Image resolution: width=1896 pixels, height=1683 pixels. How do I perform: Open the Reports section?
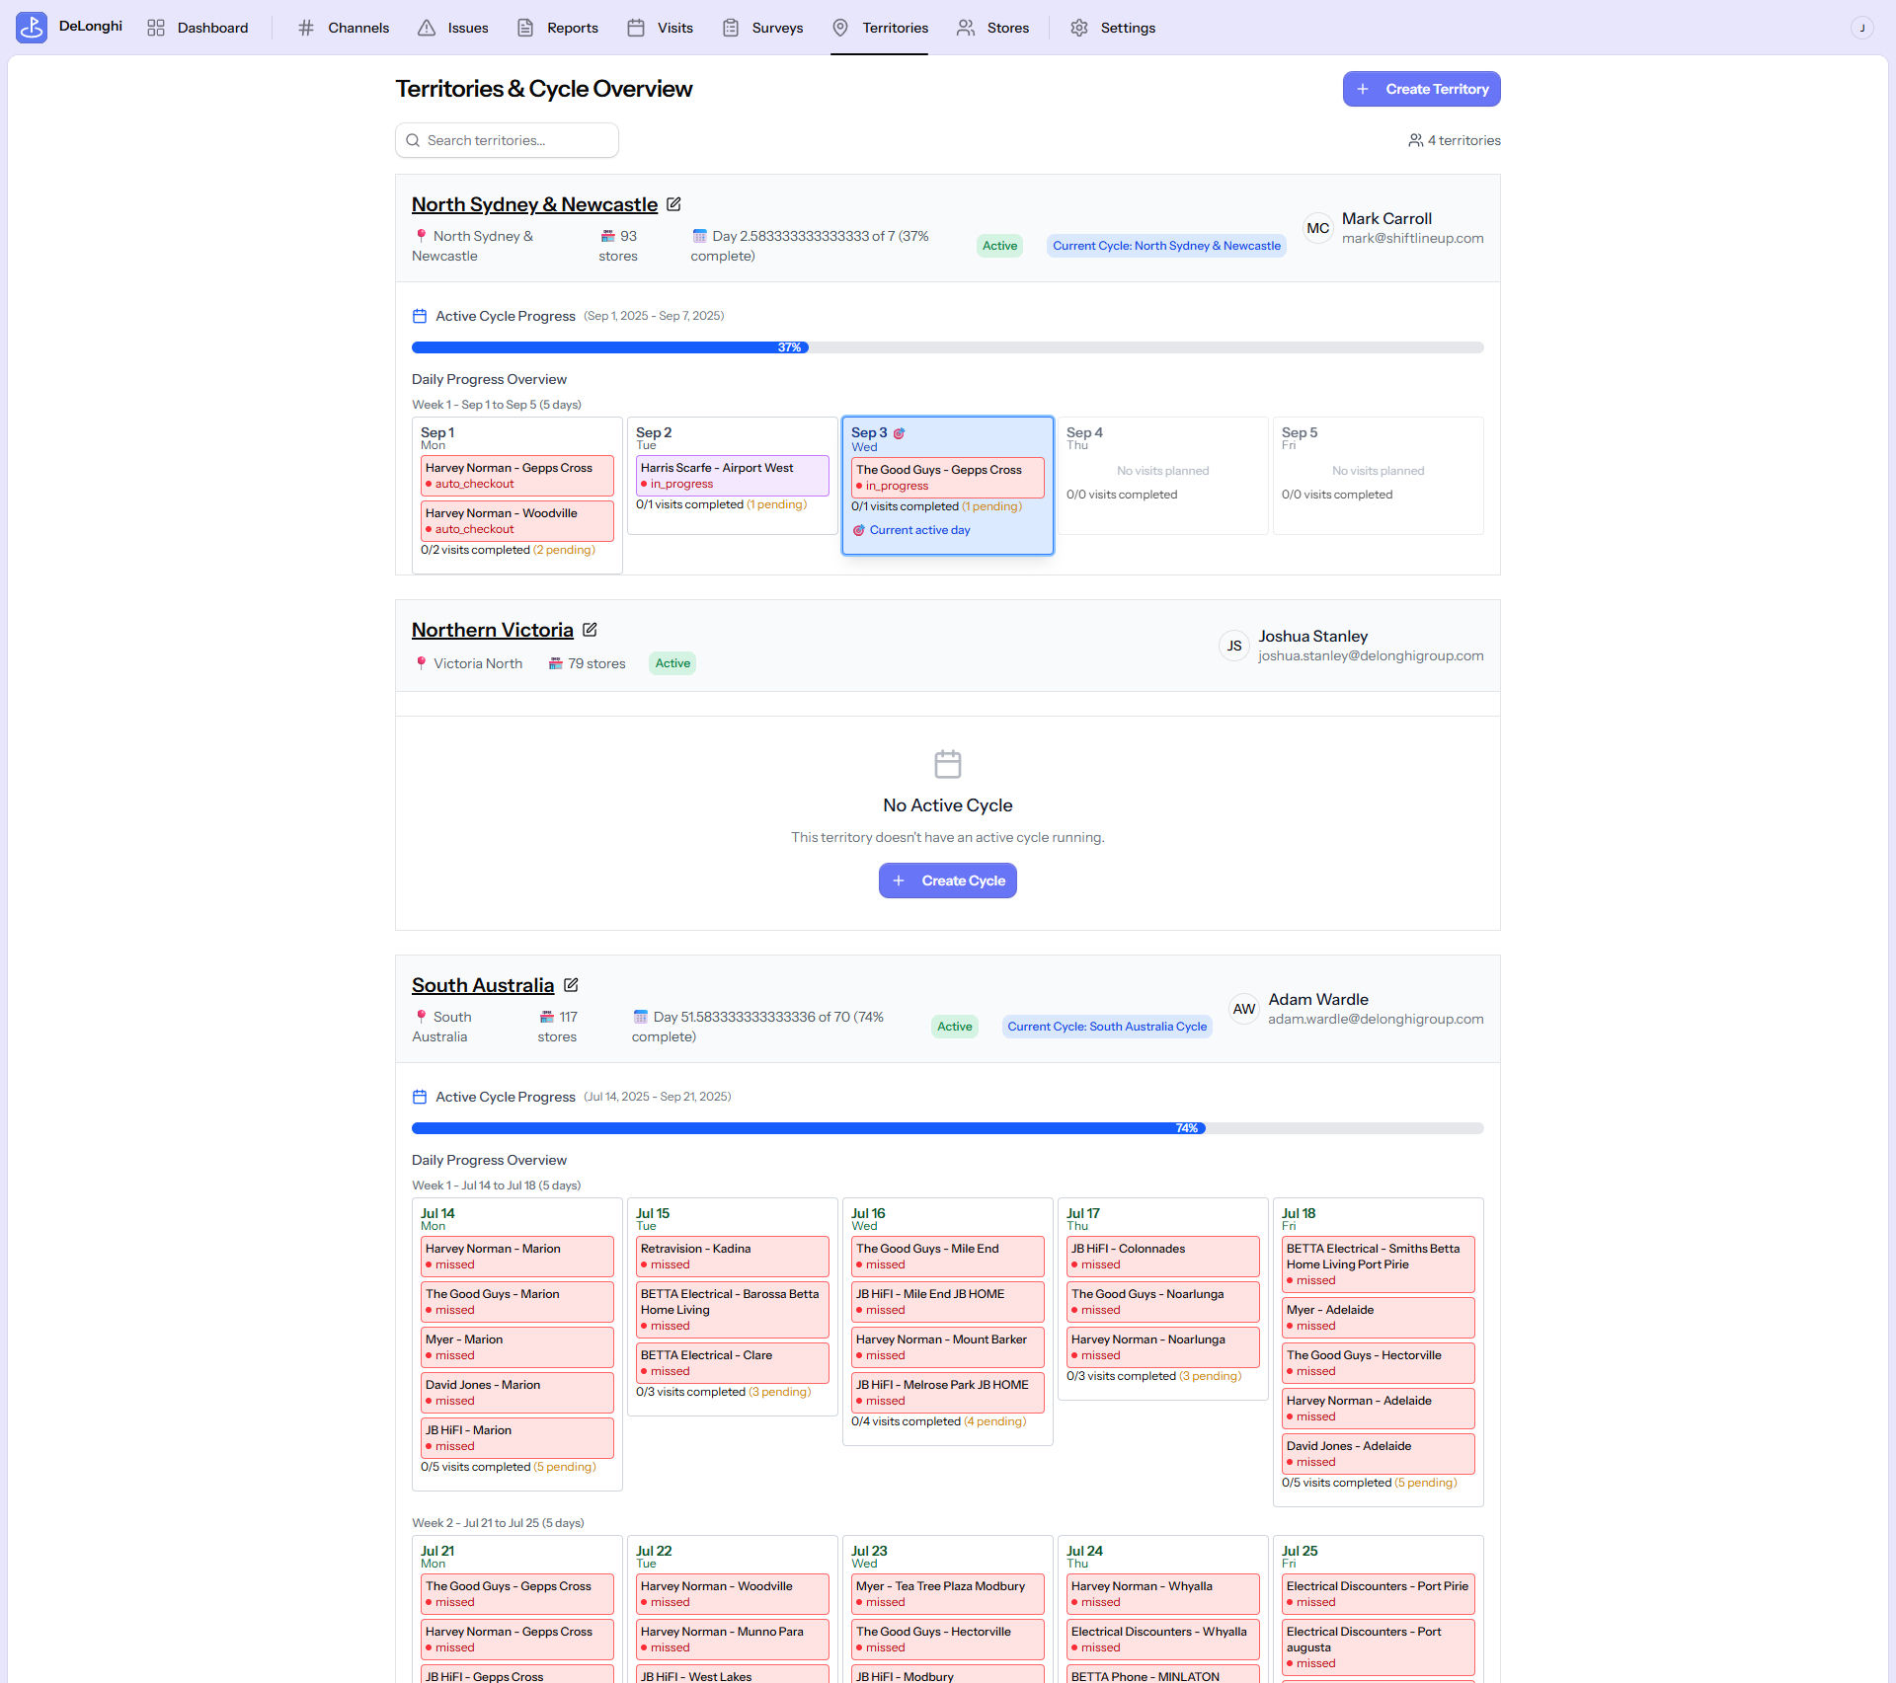[558, 28]
